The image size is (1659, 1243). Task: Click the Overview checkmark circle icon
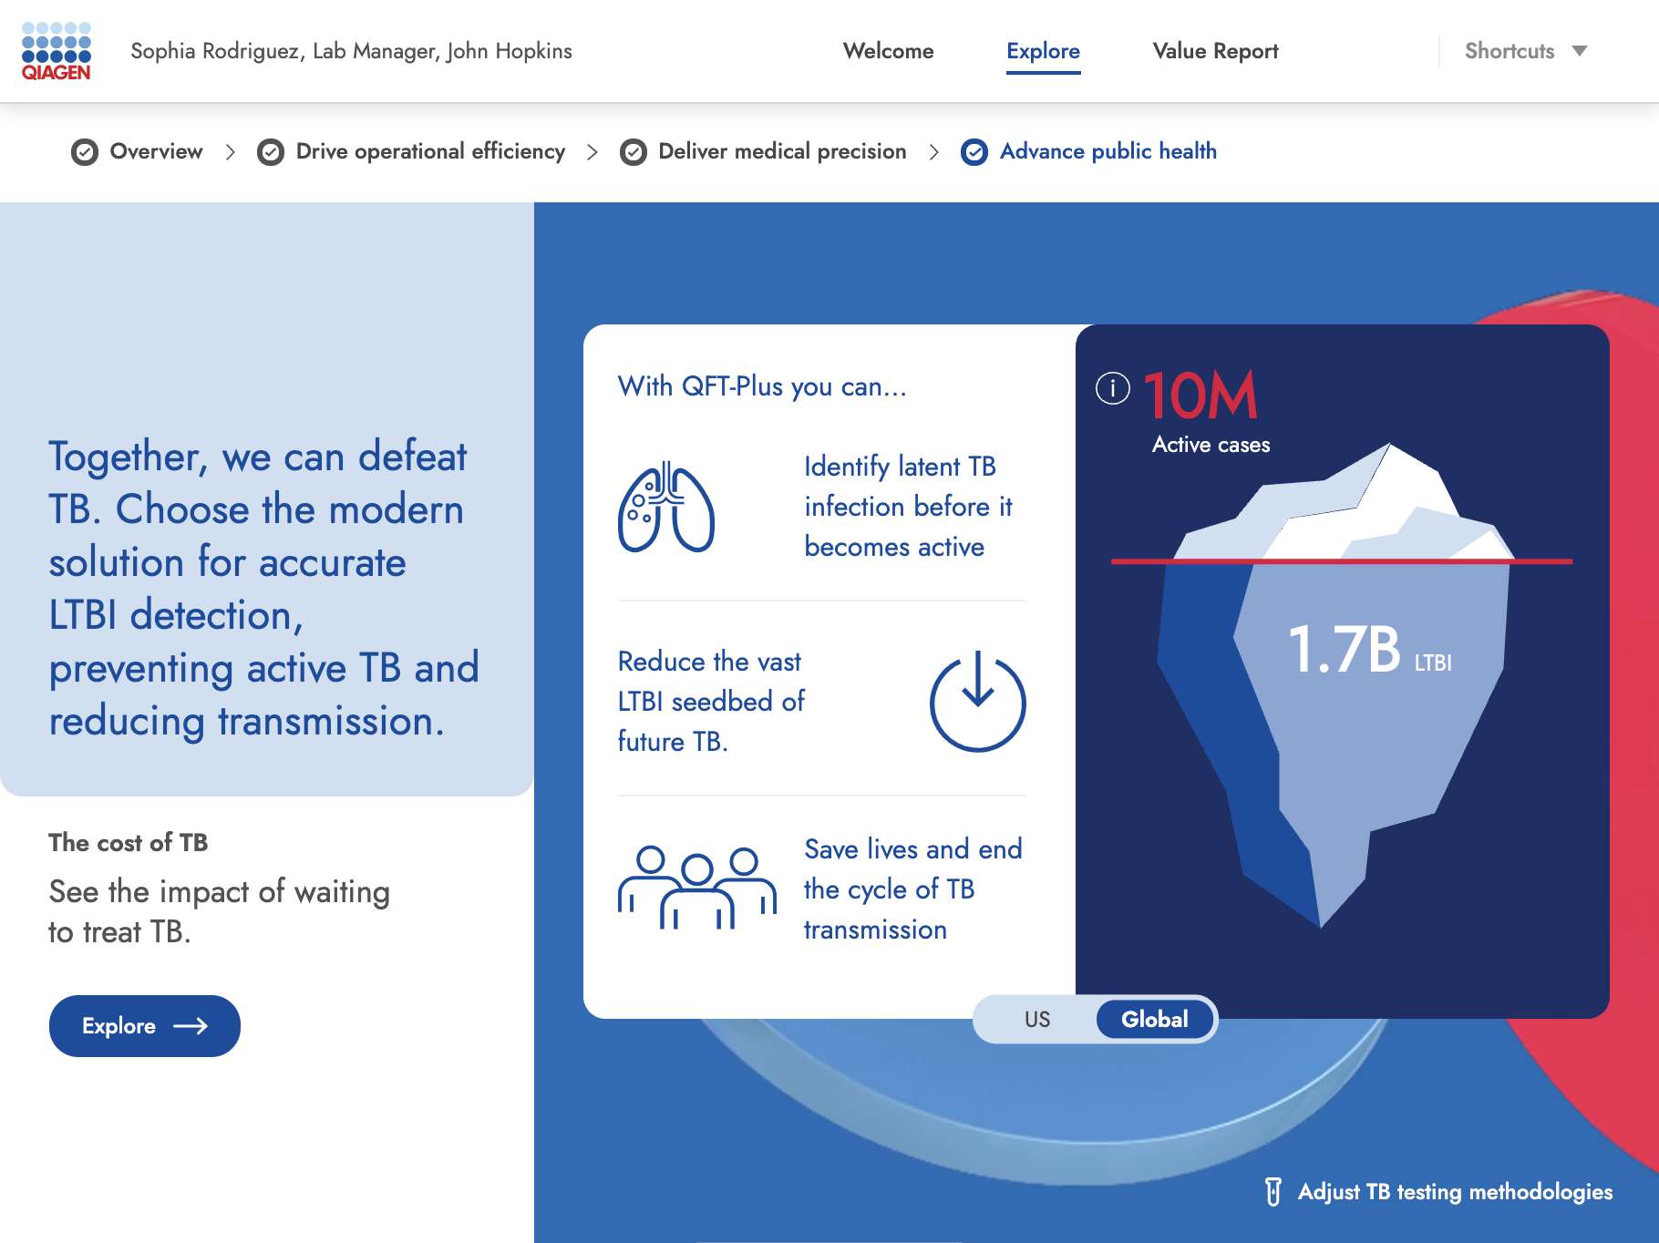(x=85, y=152)
